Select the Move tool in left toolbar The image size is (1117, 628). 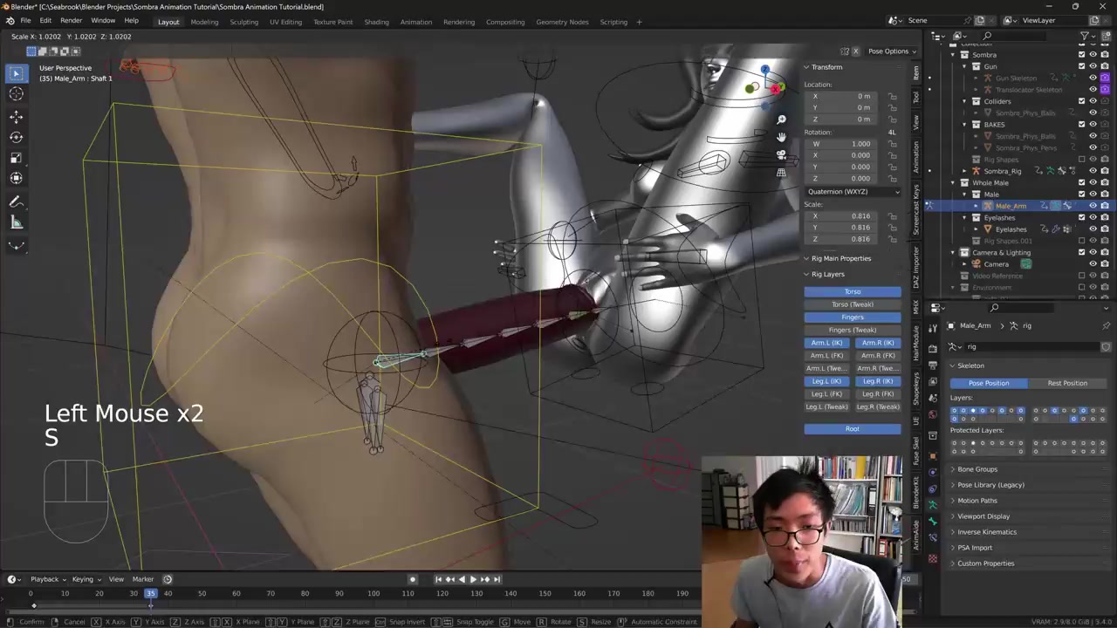pos(16,116)
